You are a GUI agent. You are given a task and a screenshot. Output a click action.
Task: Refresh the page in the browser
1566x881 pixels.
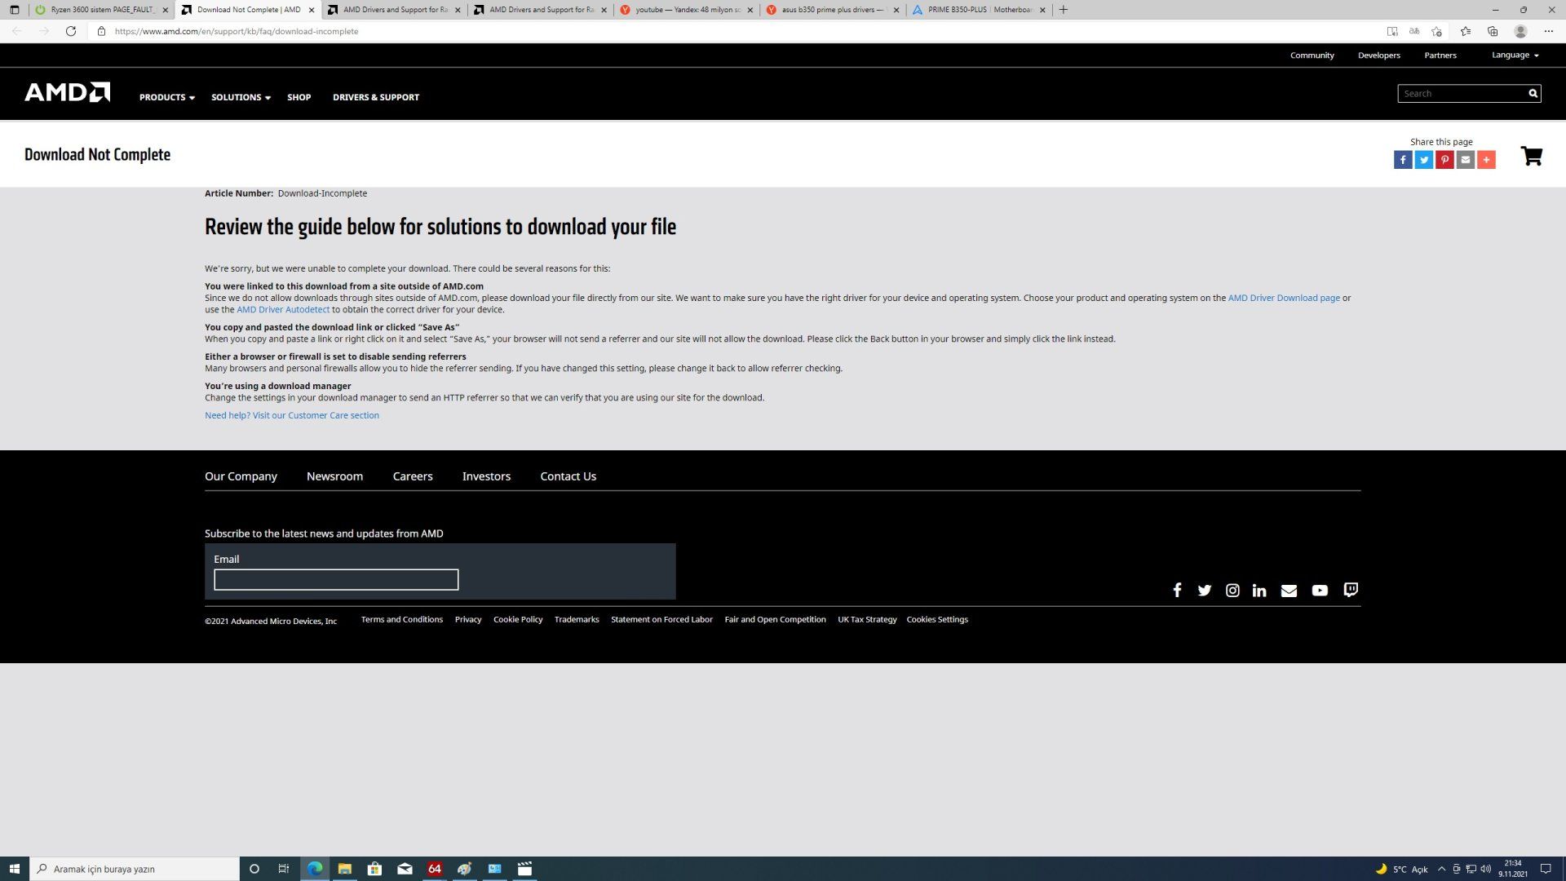(x=71, y=31)
